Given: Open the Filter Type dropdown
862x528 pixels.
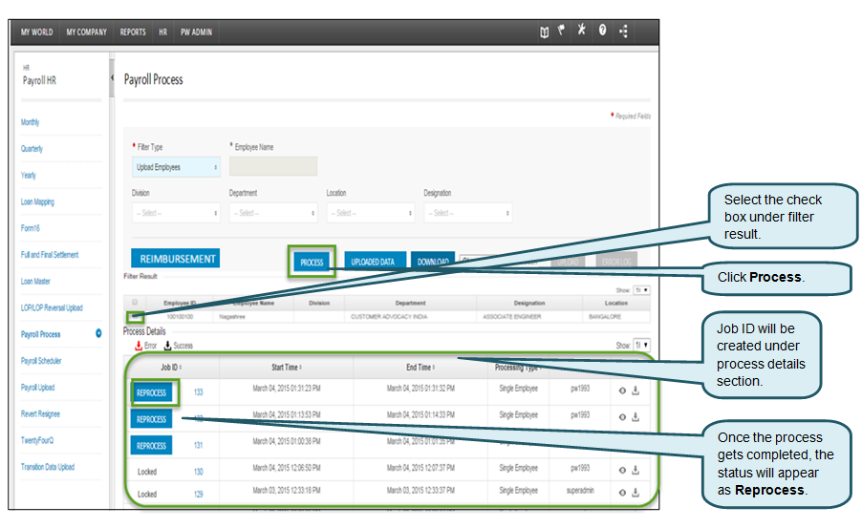Looking at the screenshot, I should click(177, 167).
